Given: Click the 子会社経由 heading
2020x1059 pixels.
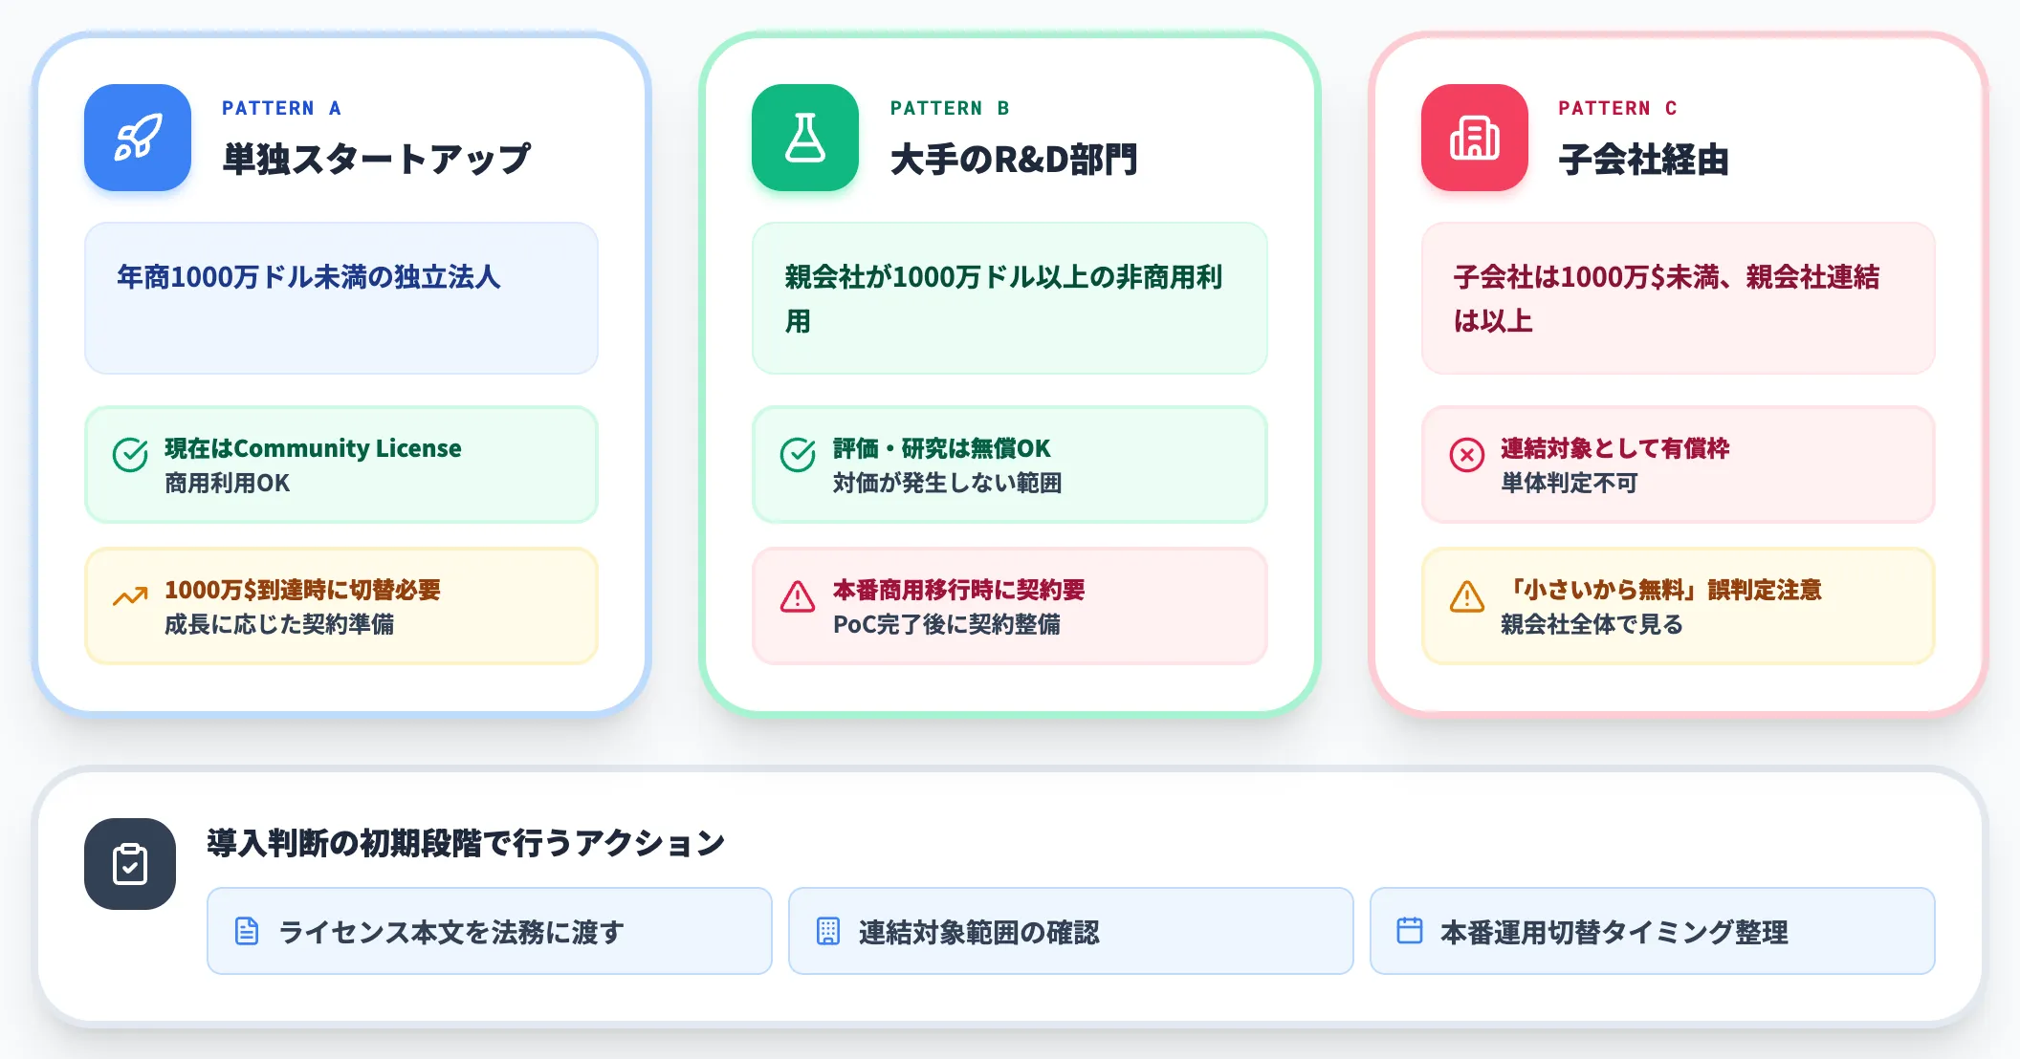Looking at the screenshot, I should (x=1644, y=160).
